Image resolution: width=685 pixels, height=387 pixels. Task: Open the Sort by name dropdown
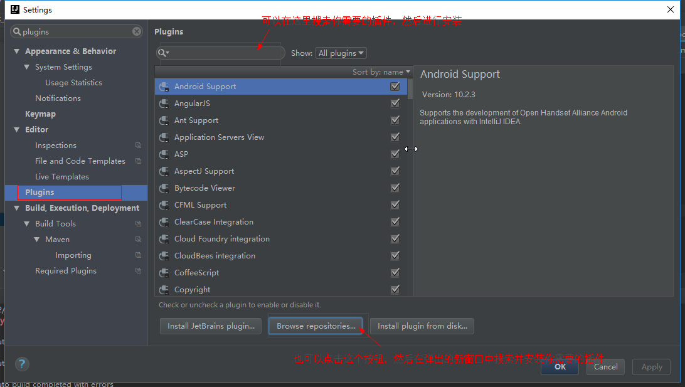click(381, 72)
